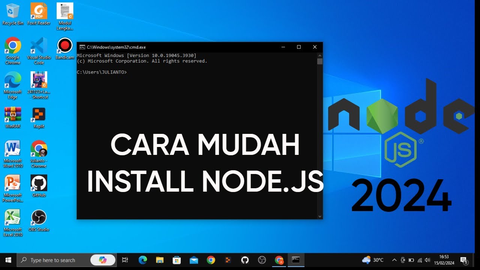Screen dimensions: 480x270
Task: Open the Replit desktop shortcut
Action: pos(39,117)
